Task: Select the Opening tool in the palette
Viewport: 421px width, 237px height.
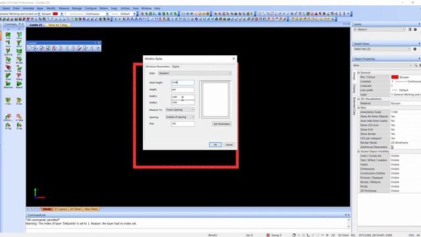Action: click(8, 51)
